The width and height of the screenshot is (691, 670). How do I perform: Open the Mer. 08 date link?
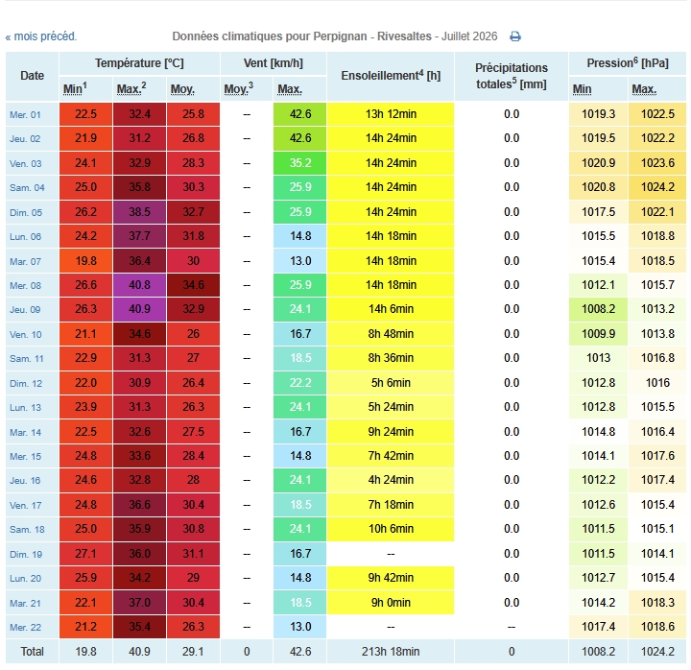pos(25,286)
